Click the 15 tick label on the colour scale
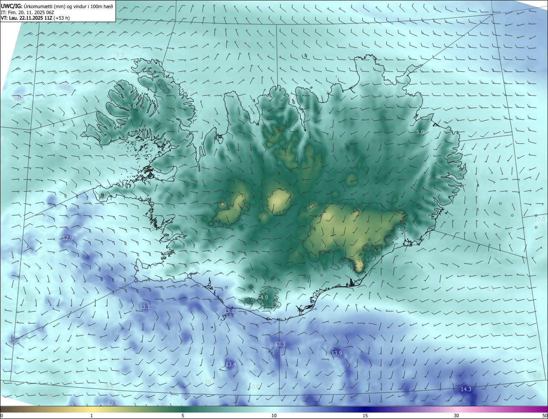The height and width of the screenshot is (419, 548). [365, 416]
